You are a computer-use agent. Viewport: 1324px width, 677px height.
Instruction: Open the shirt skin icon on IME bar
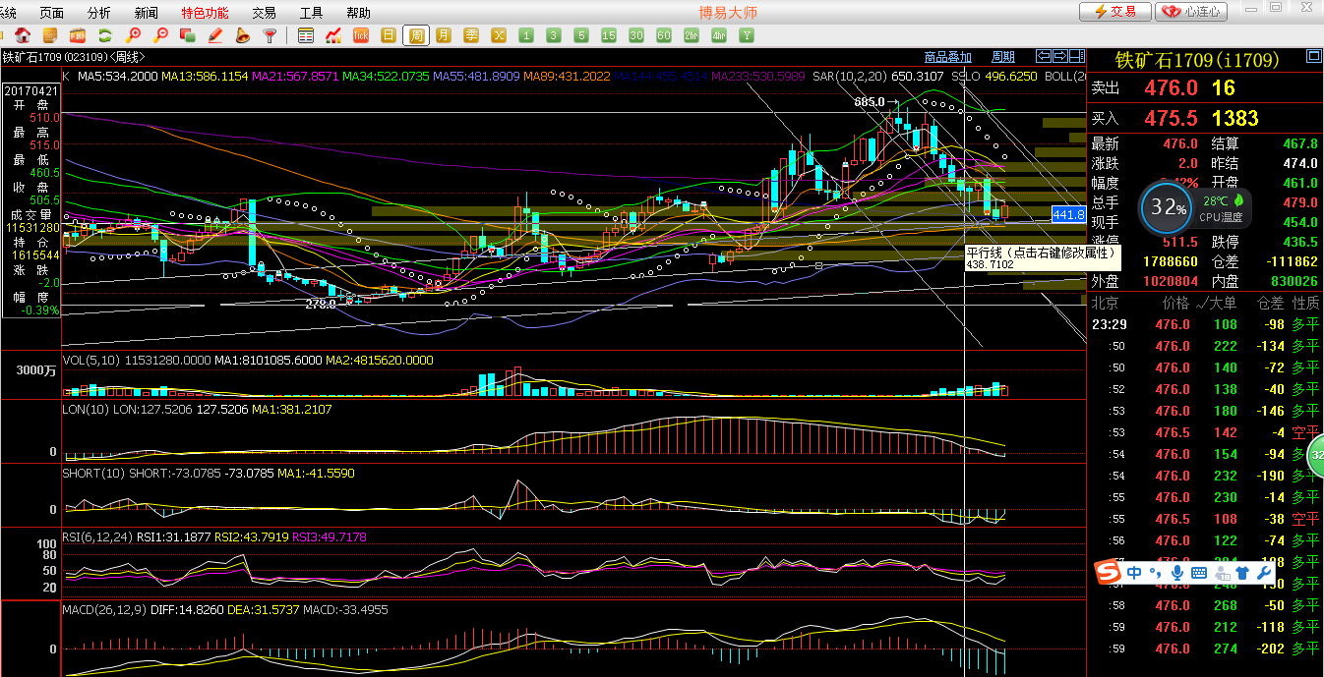click(x=1240, y=572)
